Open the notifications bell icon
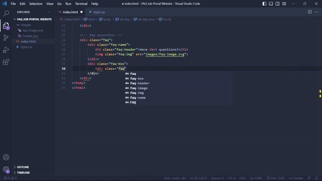 (316, 178)
